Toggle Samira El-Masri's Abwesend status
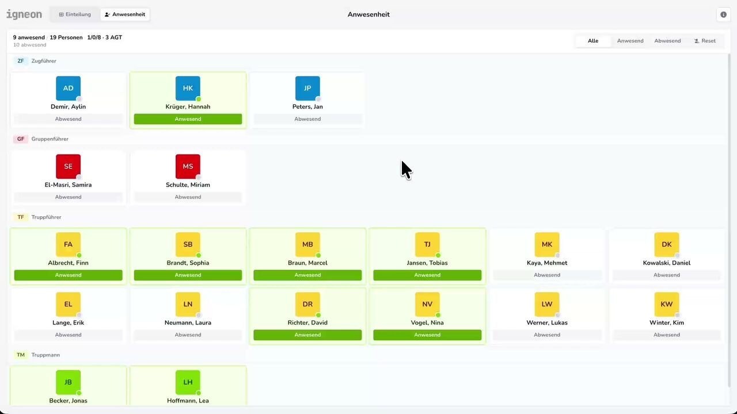Viewport: 737px width, 414px height. [69, 197]
